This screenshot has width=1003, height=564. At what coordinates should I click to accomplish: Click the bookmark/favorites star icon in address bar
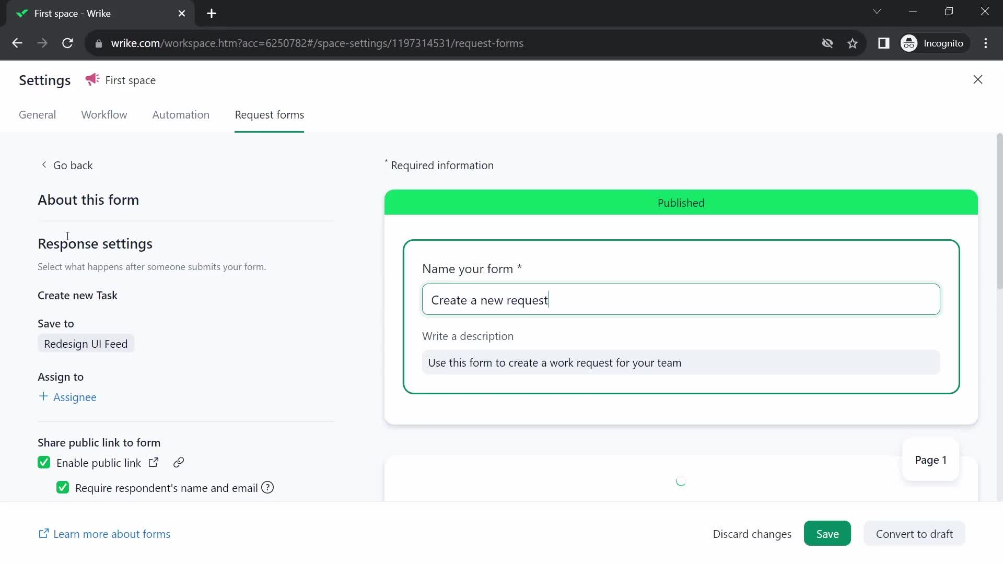(x=854, y=43)
